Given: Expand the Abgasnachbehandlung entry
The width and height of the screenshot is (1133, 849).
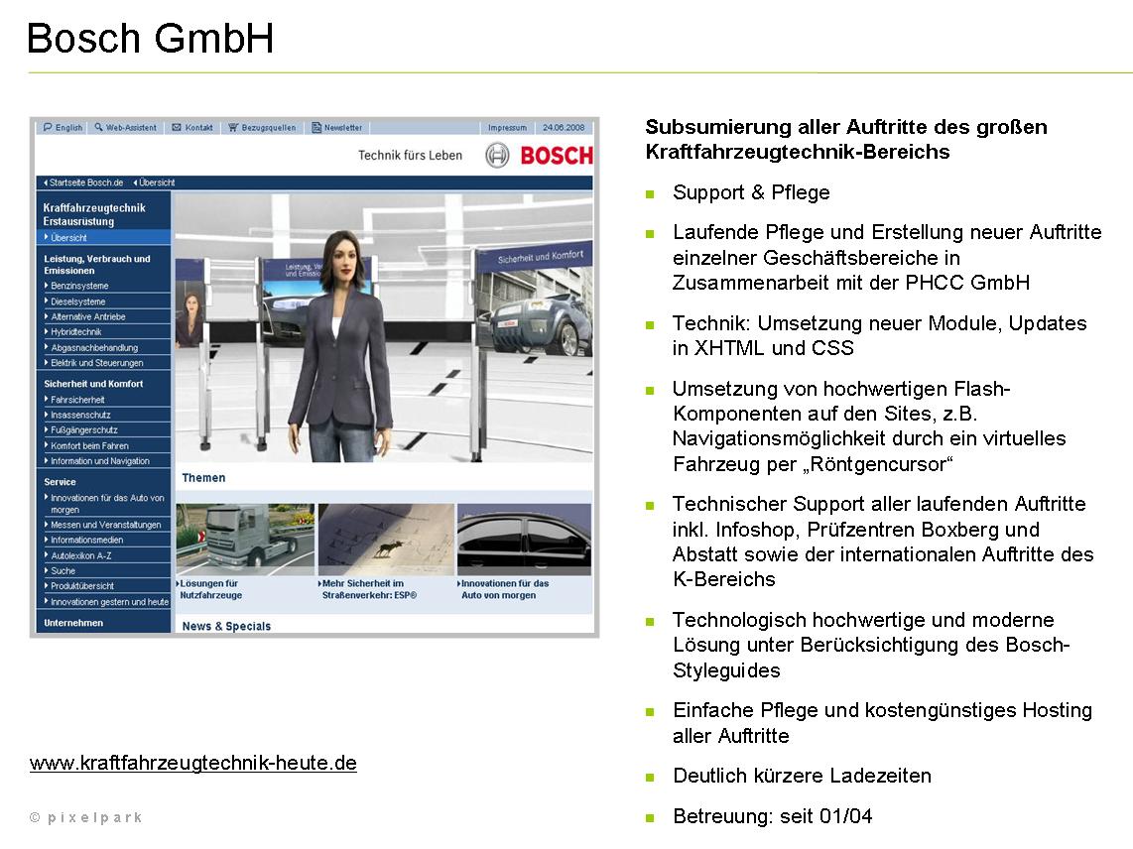Looking at the screenshot, I should (x=90, y=347).
